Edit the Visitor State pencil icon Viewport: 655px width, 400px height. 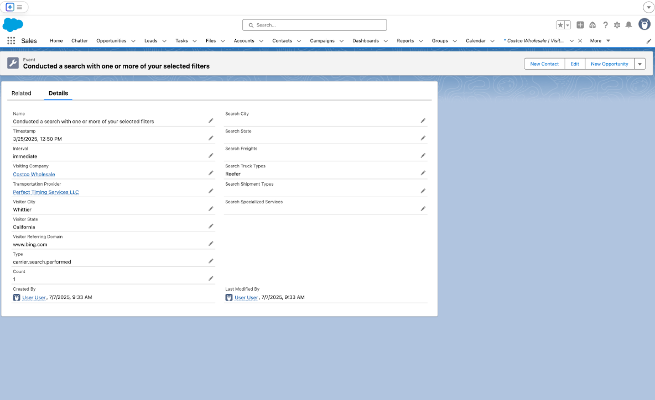[211, 226]
